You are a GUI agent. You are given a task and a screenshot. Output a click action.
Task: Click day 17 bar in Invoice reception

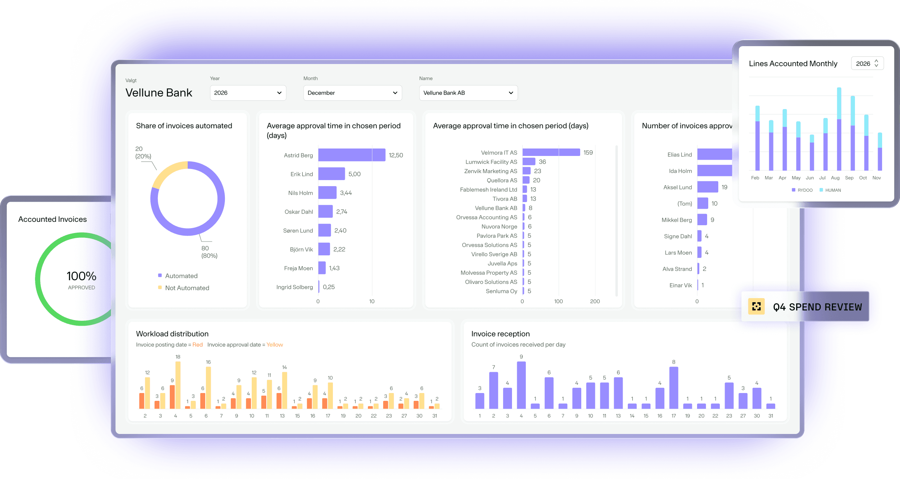(x=674, y=387)
